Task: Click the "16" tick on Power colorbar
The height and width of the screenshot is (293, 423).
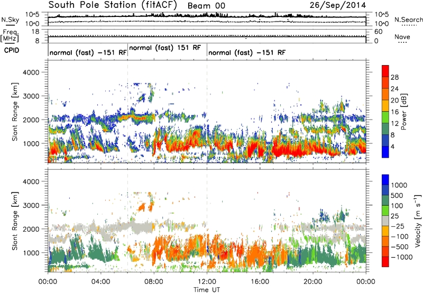Action: tap(394, 112)
